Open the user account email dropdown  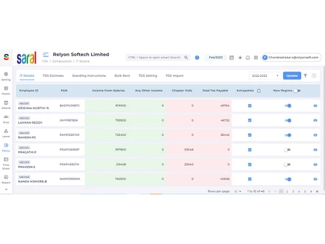point(291,57)
